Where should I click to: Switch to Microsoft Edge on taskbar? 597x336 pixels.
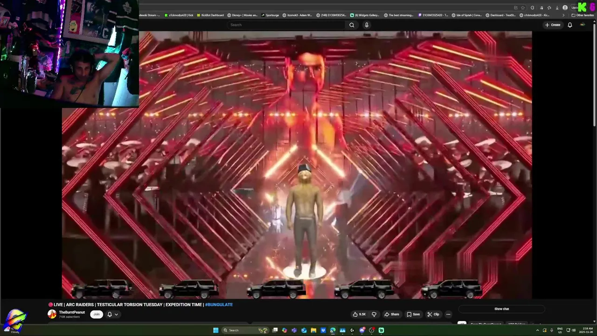coord(333,330)
